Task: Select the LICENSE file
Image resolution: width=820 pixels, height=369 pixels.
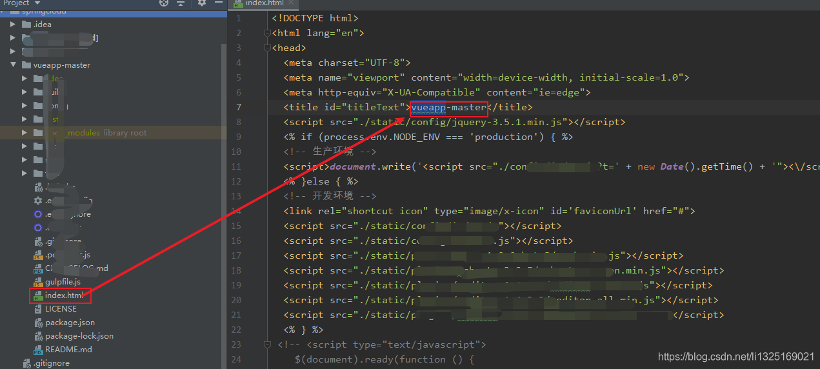Action: pos(61,309)
